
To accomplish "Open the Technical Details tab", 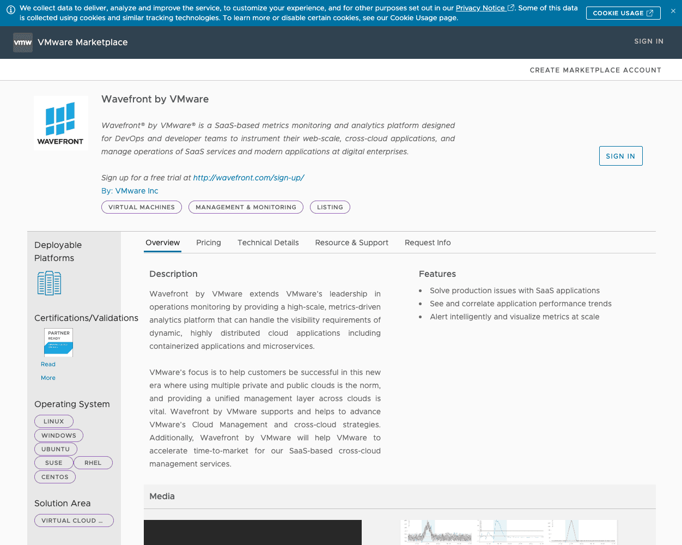I will tap(268, 243).
